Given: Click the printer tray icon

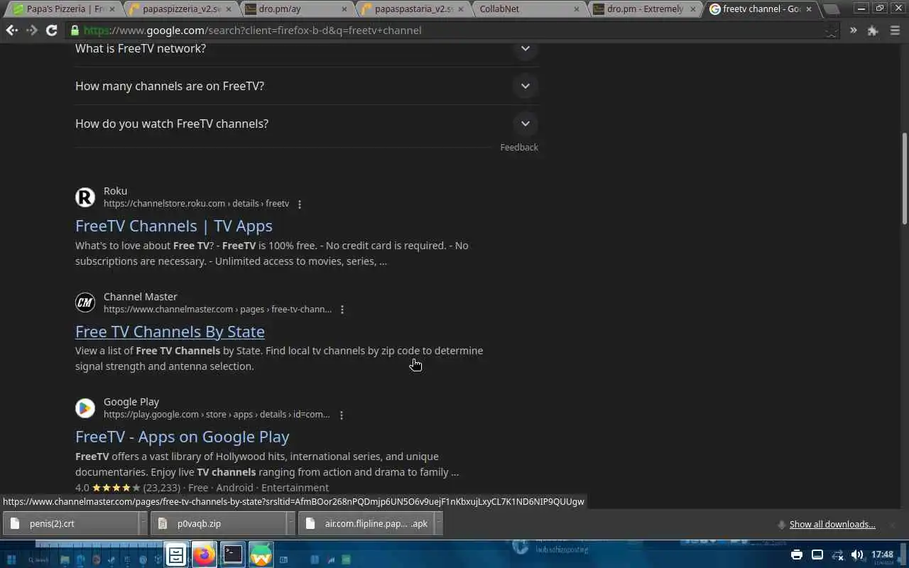Looking at the screenshot, I should tap(797, 555).
